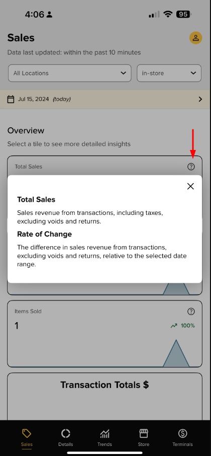Select the Items Sold tile
The width and height of the screenshot is (211, 456).
pyautogui.click(x=104, y=334)
